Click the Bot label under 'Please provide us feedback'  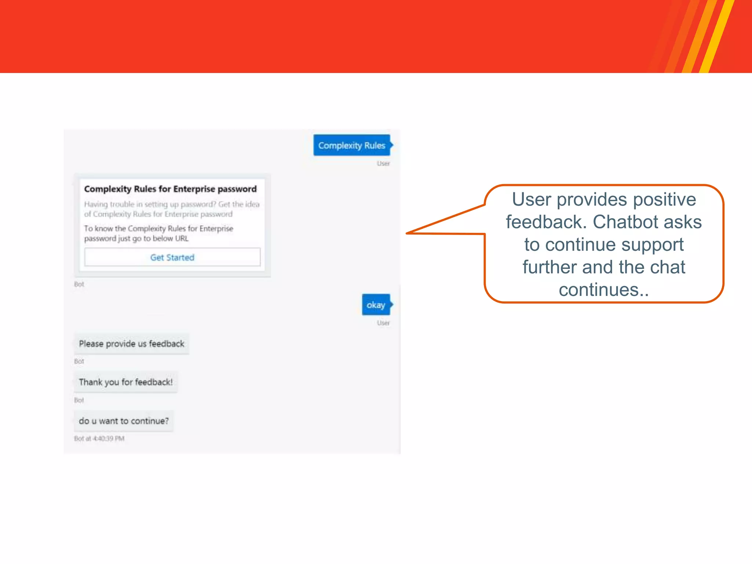(x=79, y=361)
